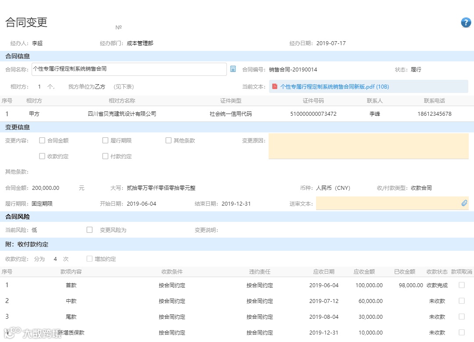474x342 pixels.
Task: Click contract selector icon beside 合同名称
Action: click(x=233, y=69)
